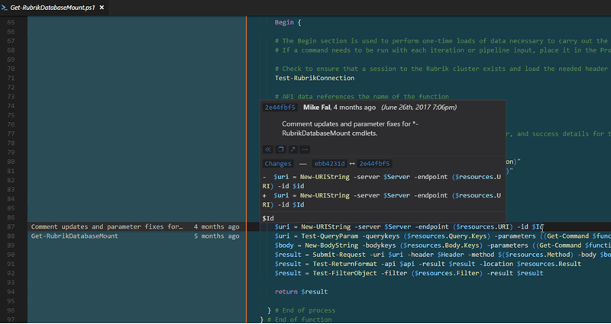Select the Get-RubrikDatabaseMount.ps1 editor tab
611x324 pixels.
(53, 8)
